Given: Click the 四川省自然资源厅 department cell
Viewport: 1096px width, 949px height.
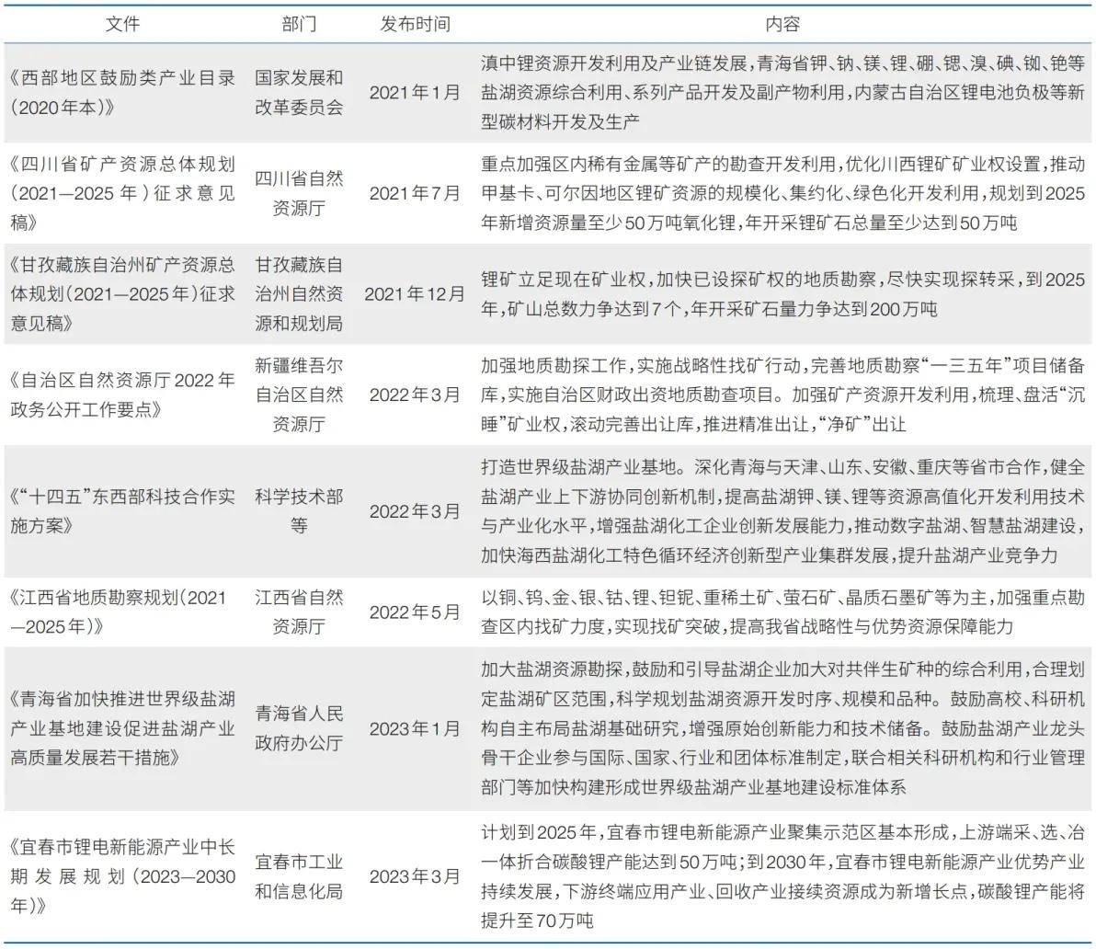Looking at the screenshot, I should [x=299, y=194].
